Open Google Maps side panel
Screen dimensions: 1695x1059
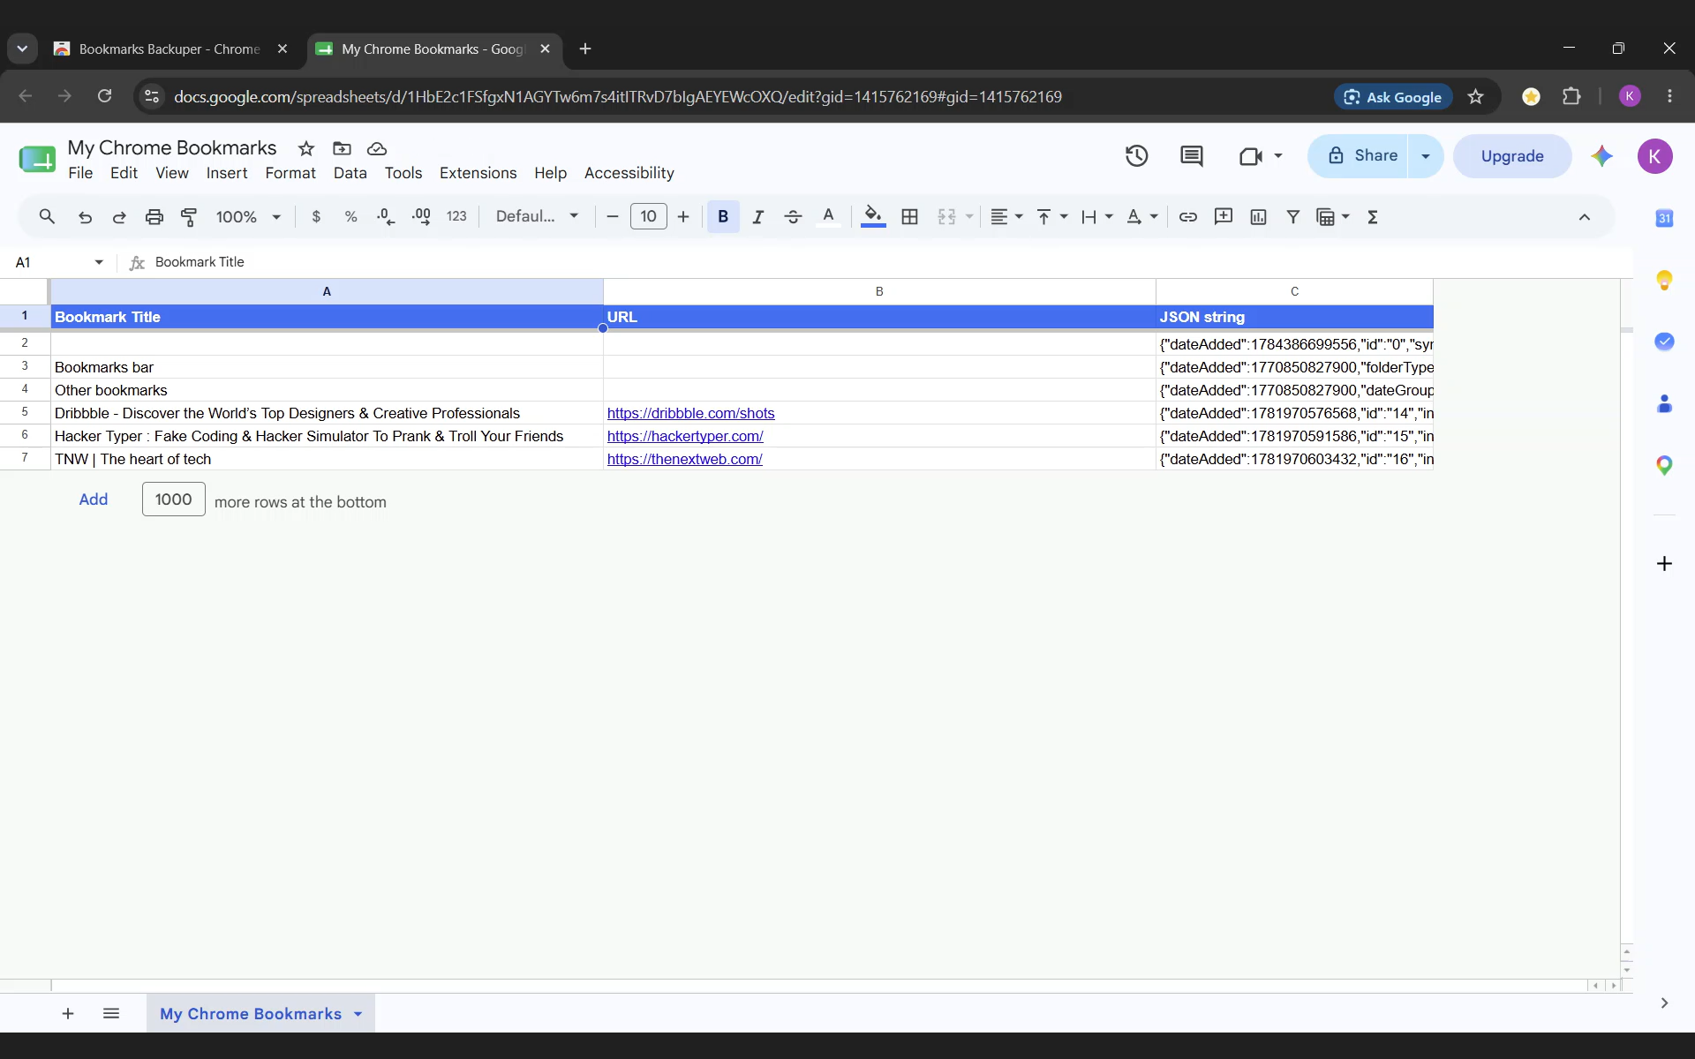pos(1664,465)
